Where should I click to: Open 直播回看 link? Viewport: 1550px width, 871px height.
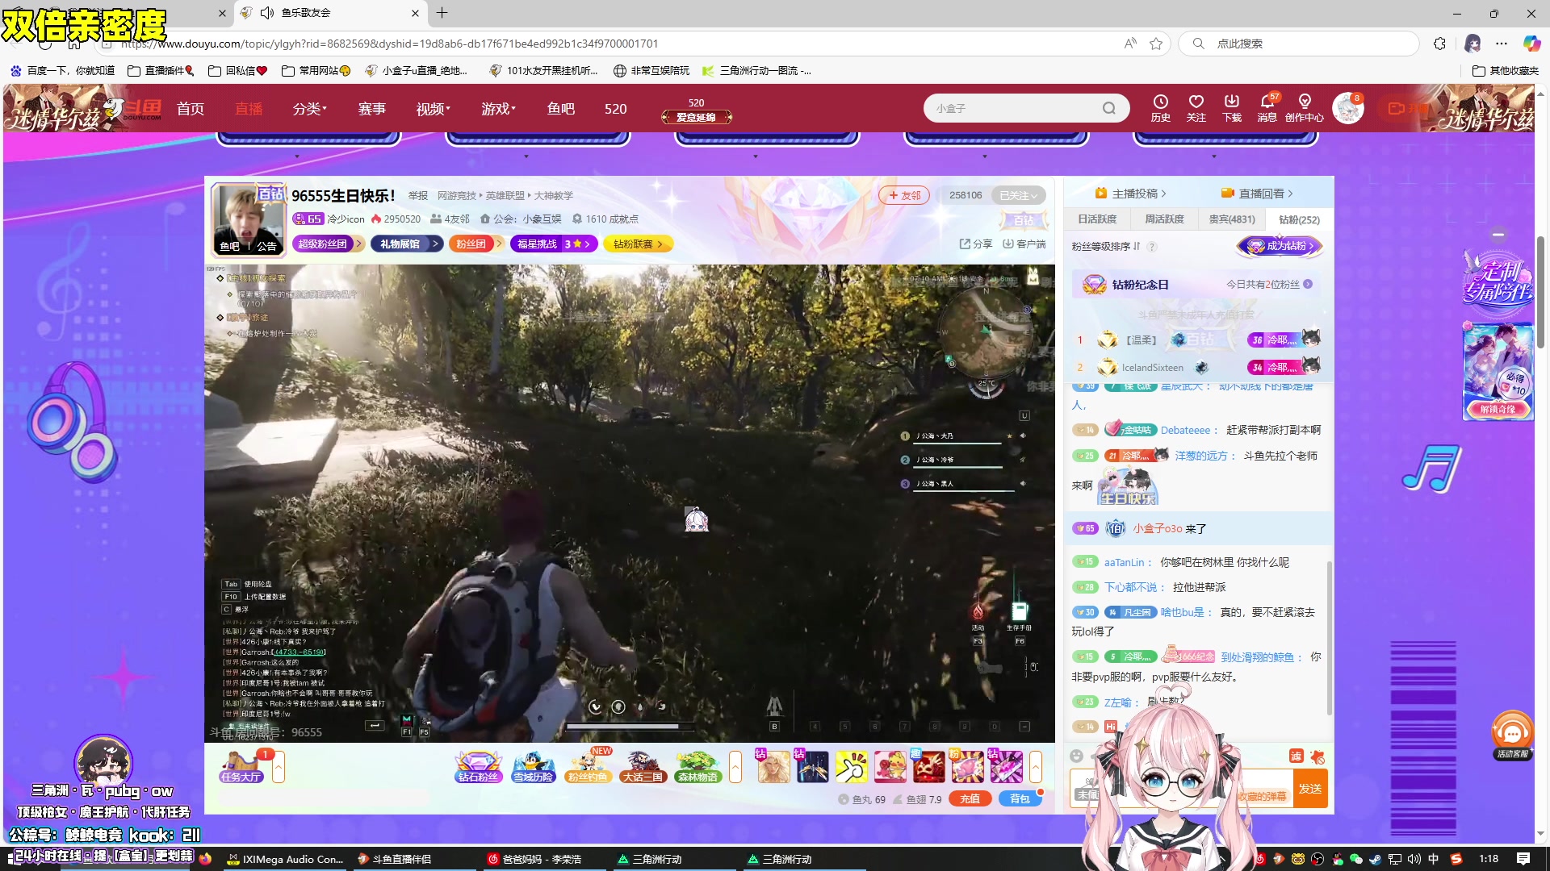point(1257,193)
